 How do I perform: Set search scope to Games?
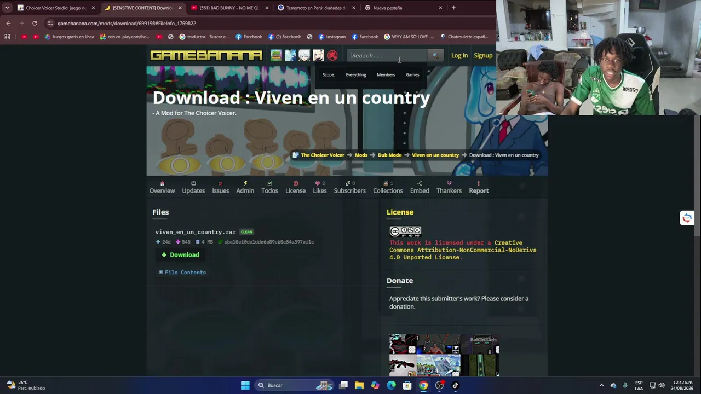[412, 74]
